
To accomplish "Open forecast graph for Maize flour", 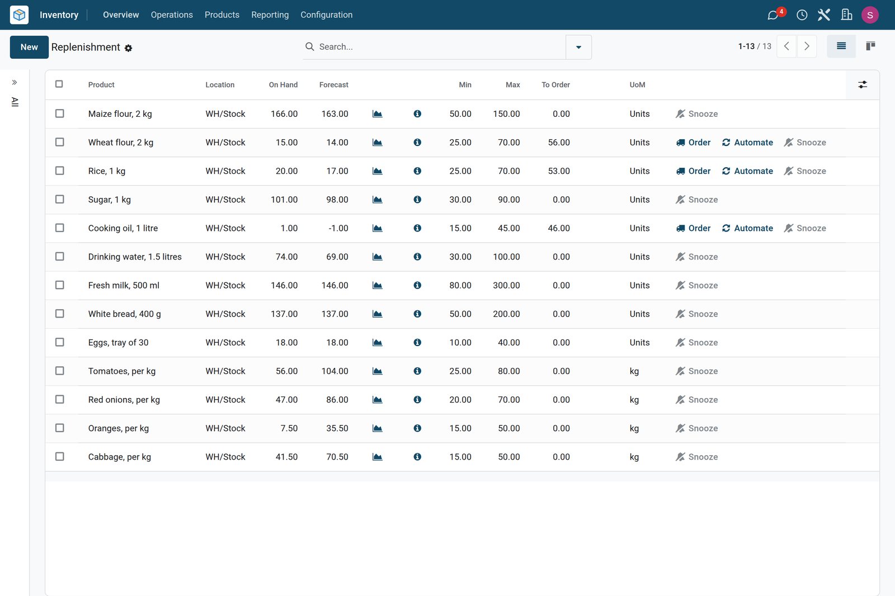I will coord(378,114).
